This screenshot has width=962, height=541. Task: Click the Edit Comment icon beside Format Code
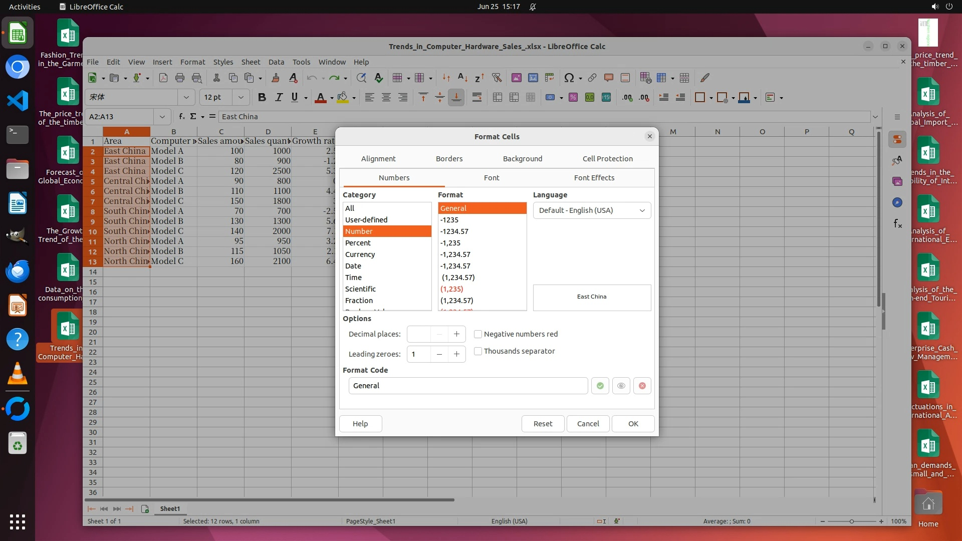621,386
